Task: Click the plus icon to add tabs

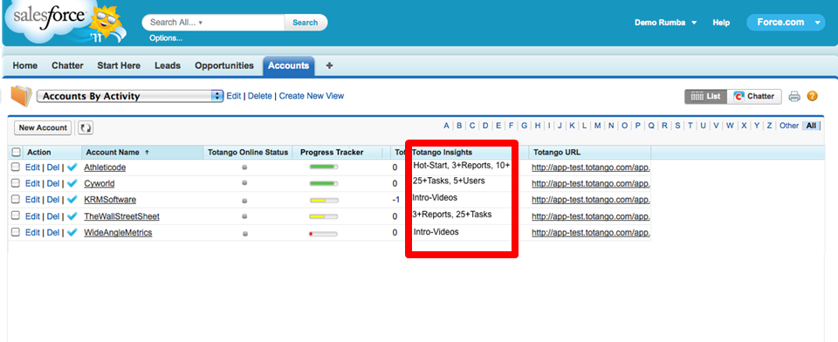Action: 329,65
